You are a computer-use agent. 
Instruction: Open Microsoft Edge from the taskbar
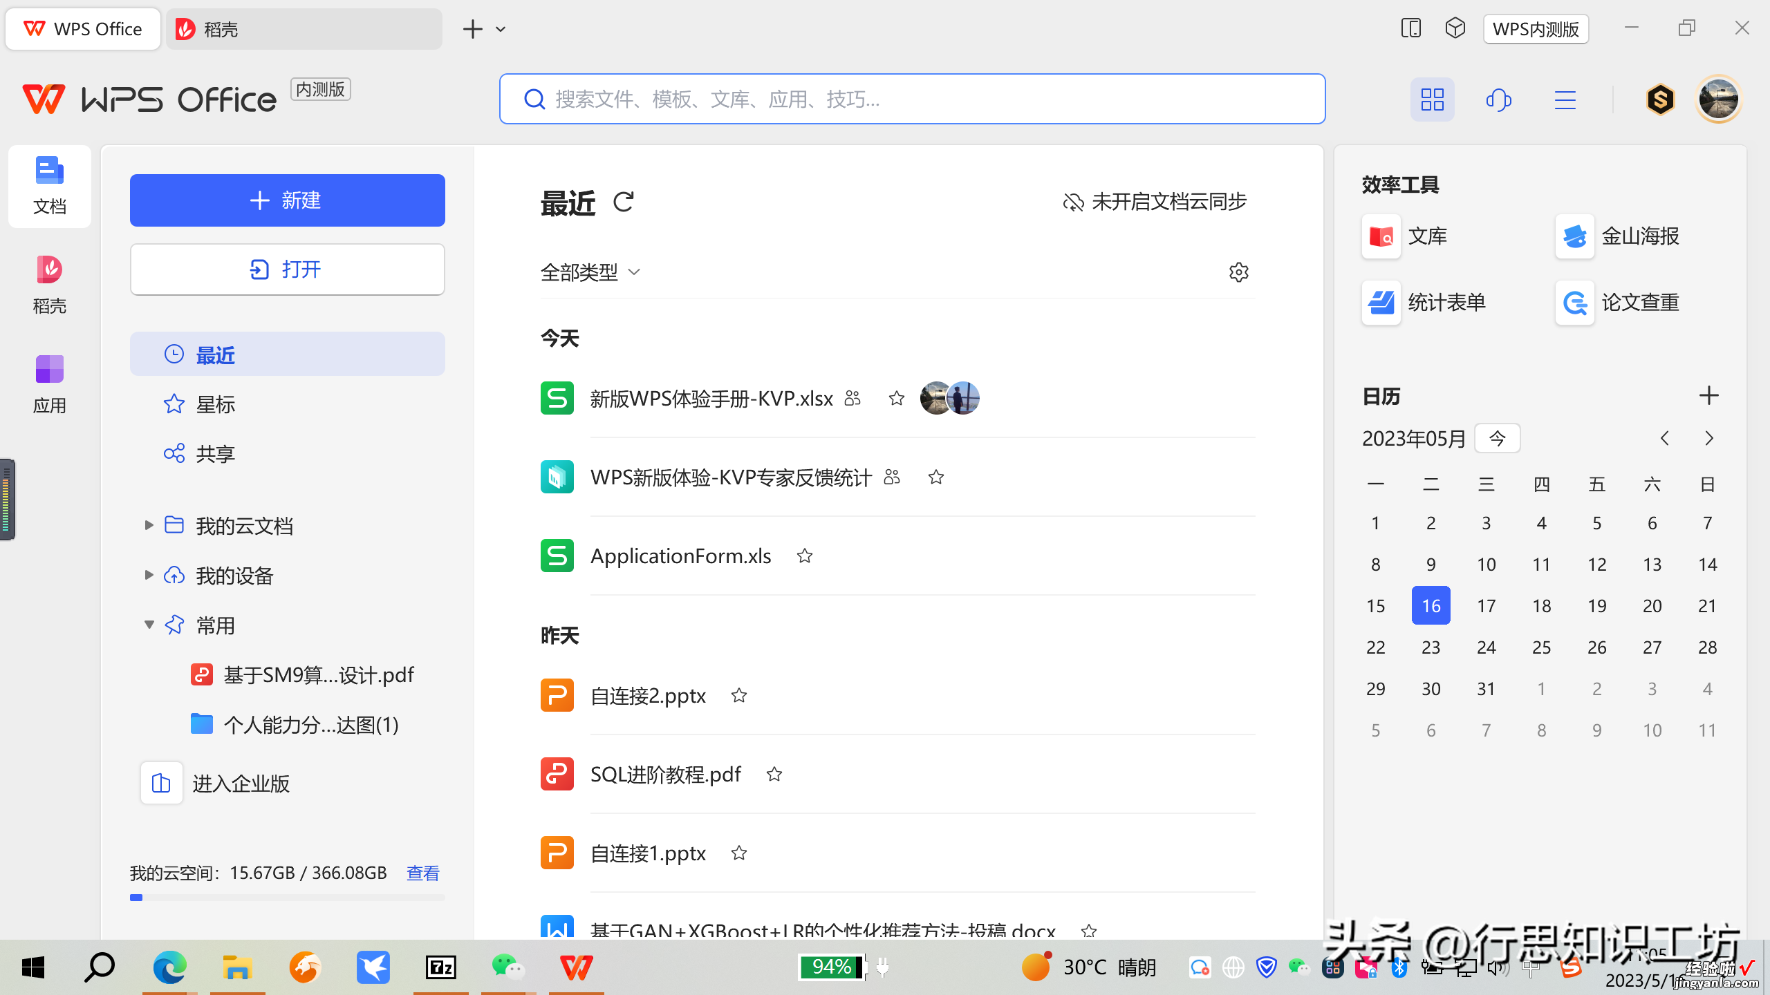170,967
